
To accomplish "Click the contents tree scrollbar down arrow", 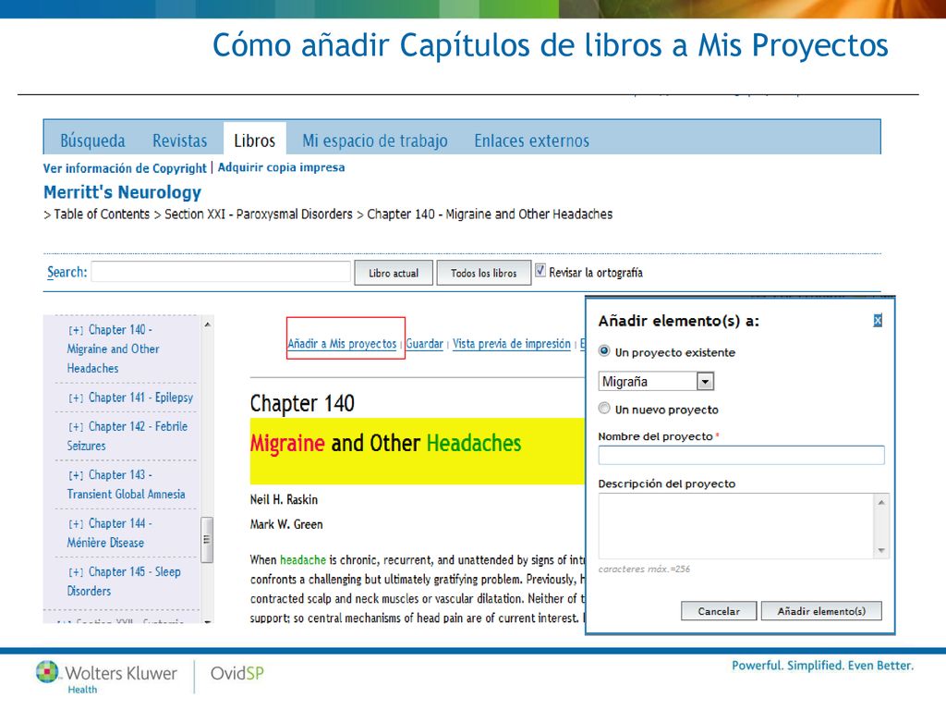I will tap(207, 619).
